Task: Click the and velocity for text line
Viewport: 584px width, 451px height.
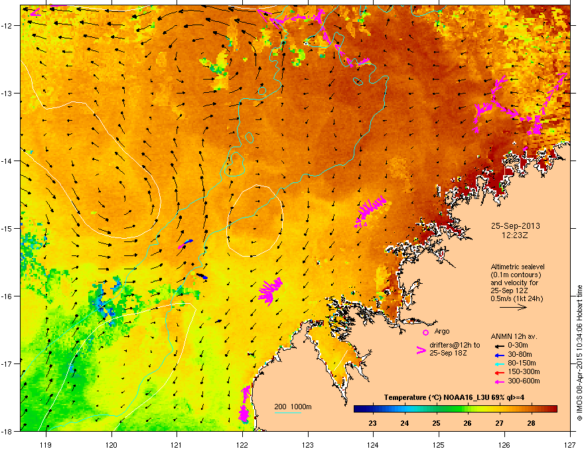Action: pos(515,283)
